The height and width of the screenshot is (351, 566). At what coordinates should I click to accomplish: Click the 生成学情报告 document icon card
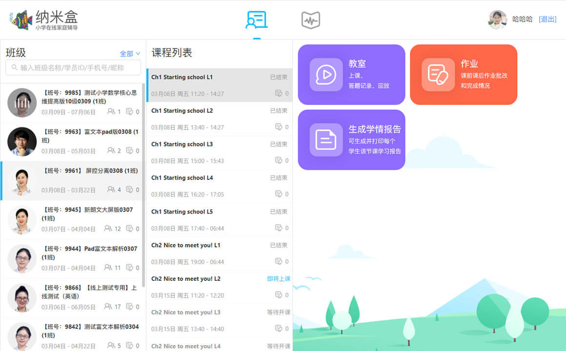[326, 140]
